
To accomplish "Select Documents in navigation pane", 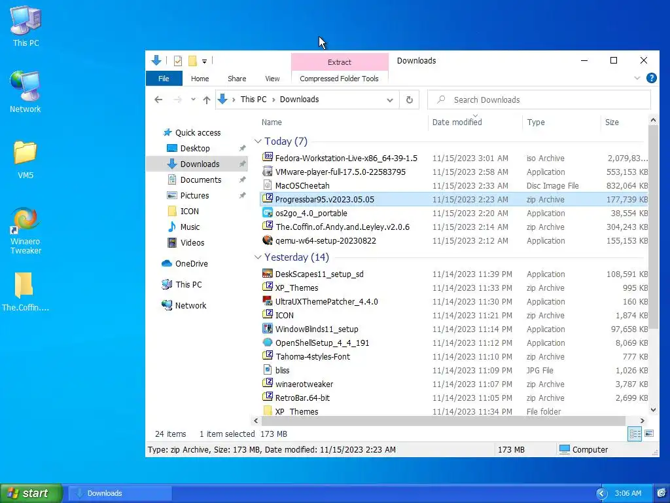I will (x=200, y=180).
